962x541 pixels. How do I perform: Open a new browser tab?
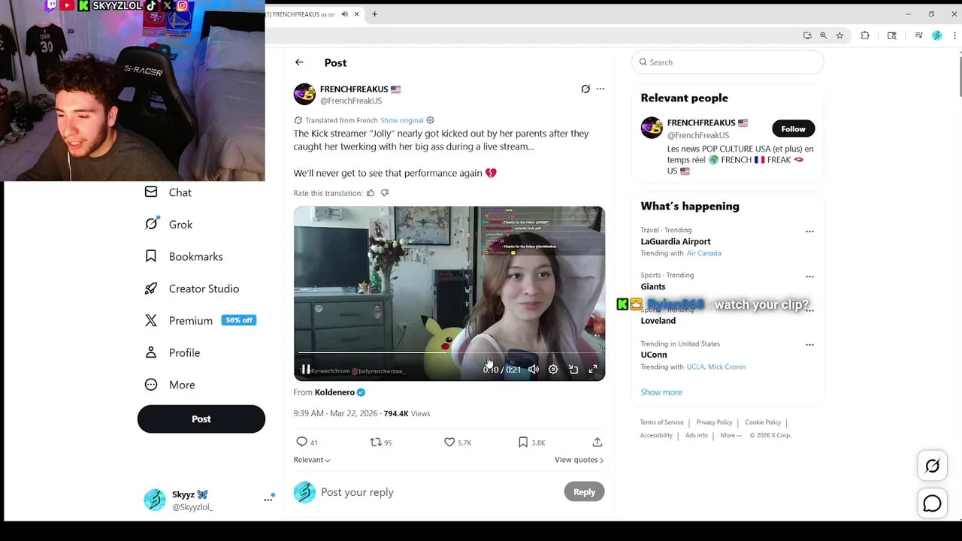(x=374, y=14)
